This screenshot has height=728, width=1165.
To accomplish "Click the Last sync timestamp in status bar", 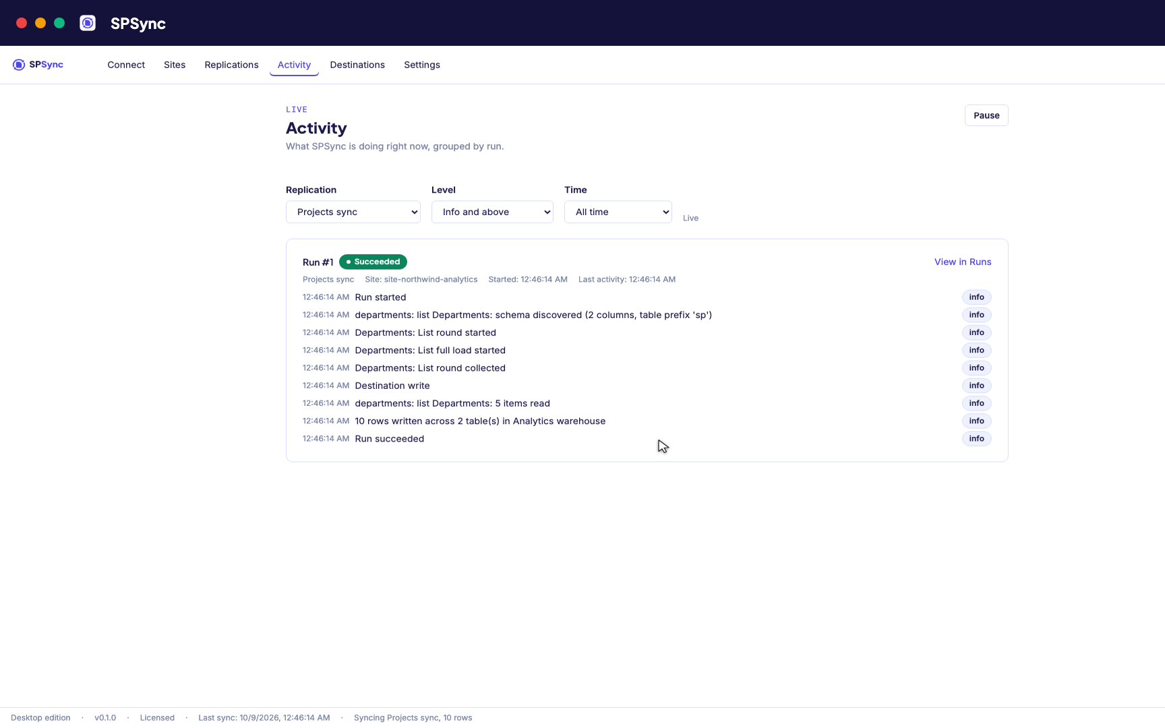I will tap(264, 718).
